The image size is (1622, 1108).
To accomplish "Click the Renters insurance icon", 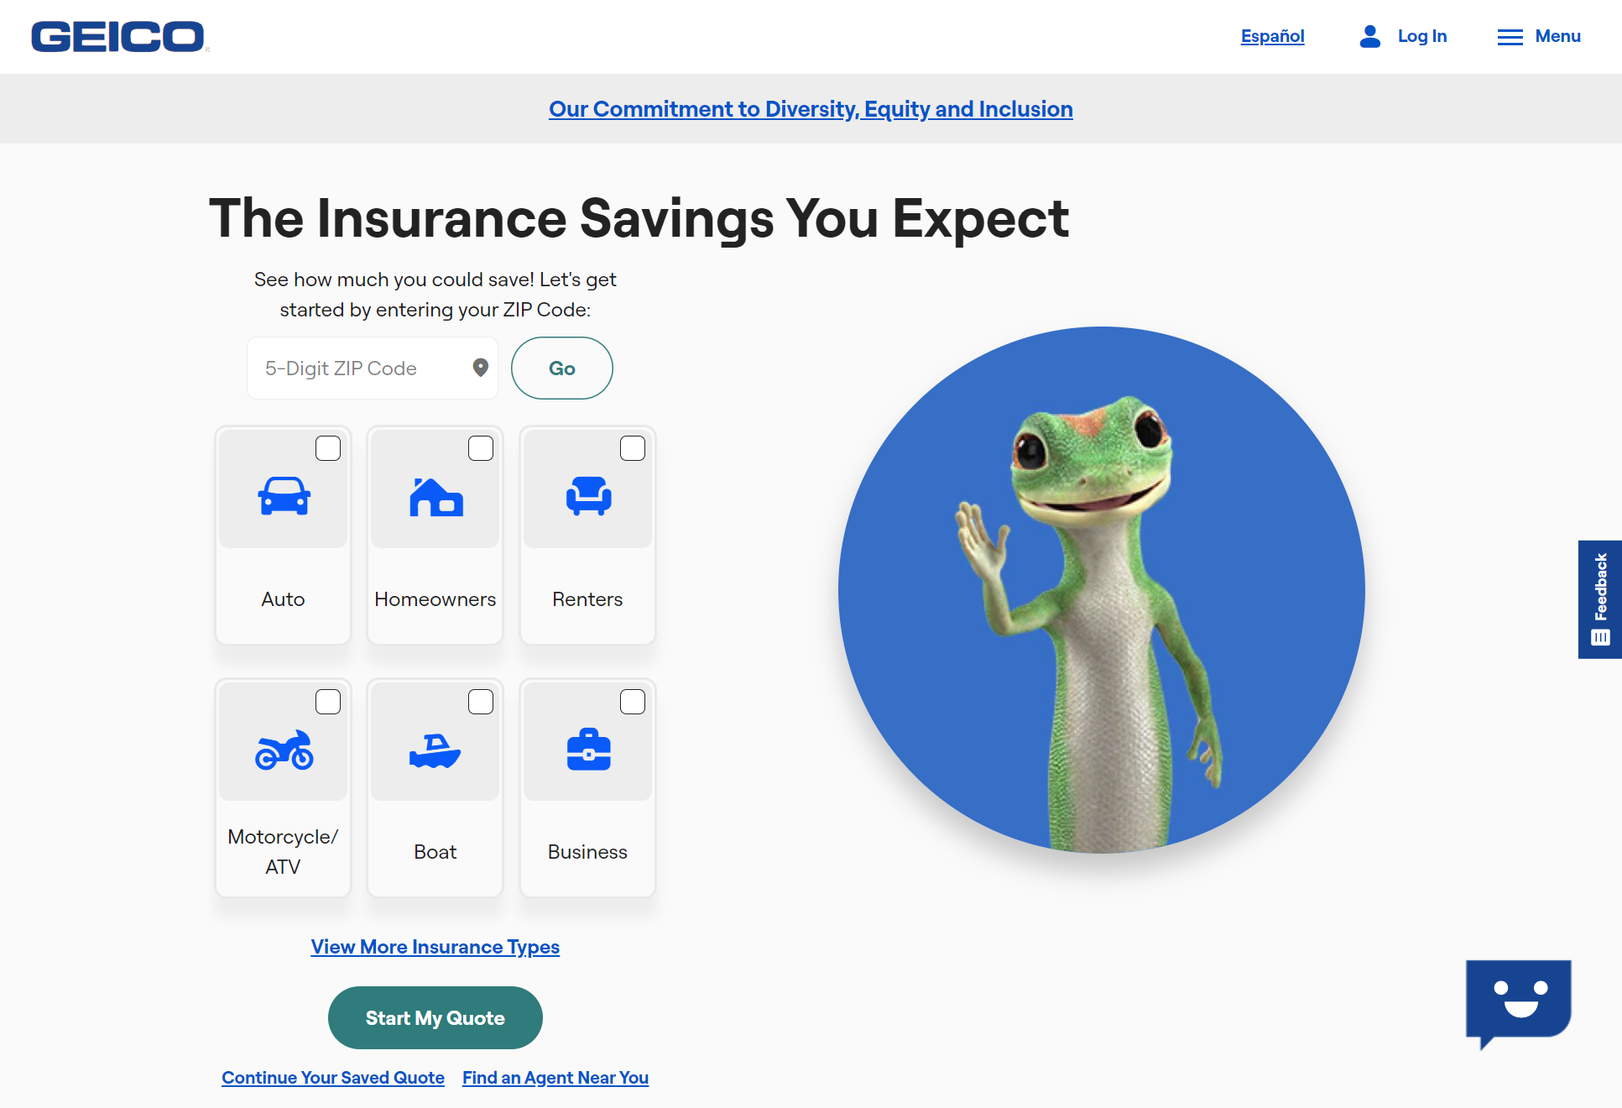I will point(588,499).
